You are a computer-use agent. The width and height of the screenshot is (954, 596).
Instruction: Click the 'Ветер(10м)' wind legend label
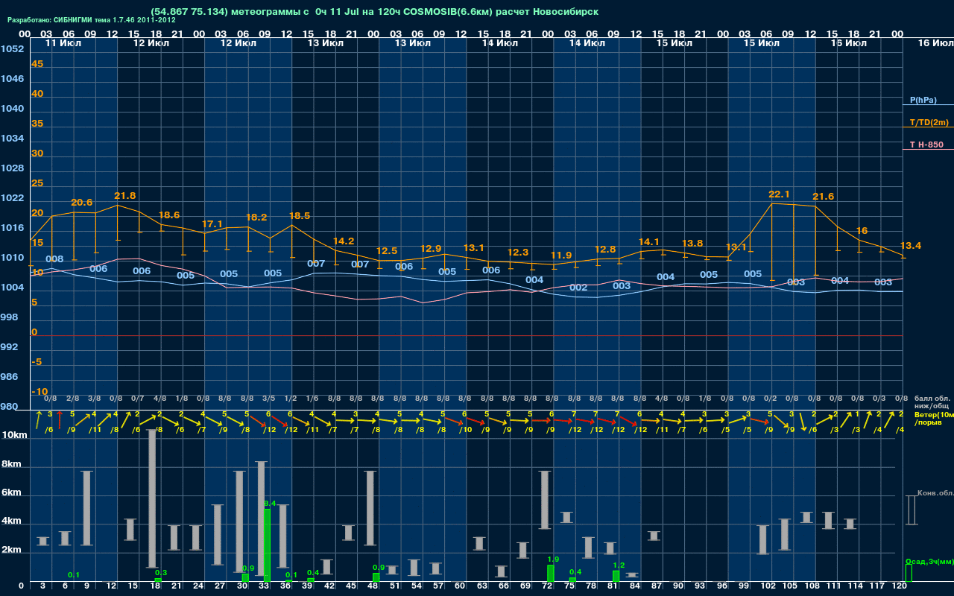point(934,414)
